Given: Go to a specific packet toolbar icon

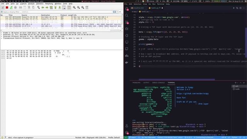Looking at the screenshot, I should (x=51, y=7).
